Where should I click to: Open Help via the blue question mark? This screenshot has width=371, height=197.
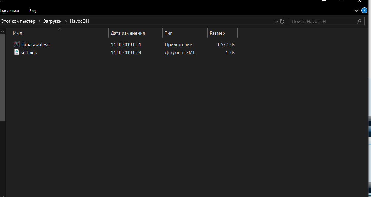pos(364,10)
